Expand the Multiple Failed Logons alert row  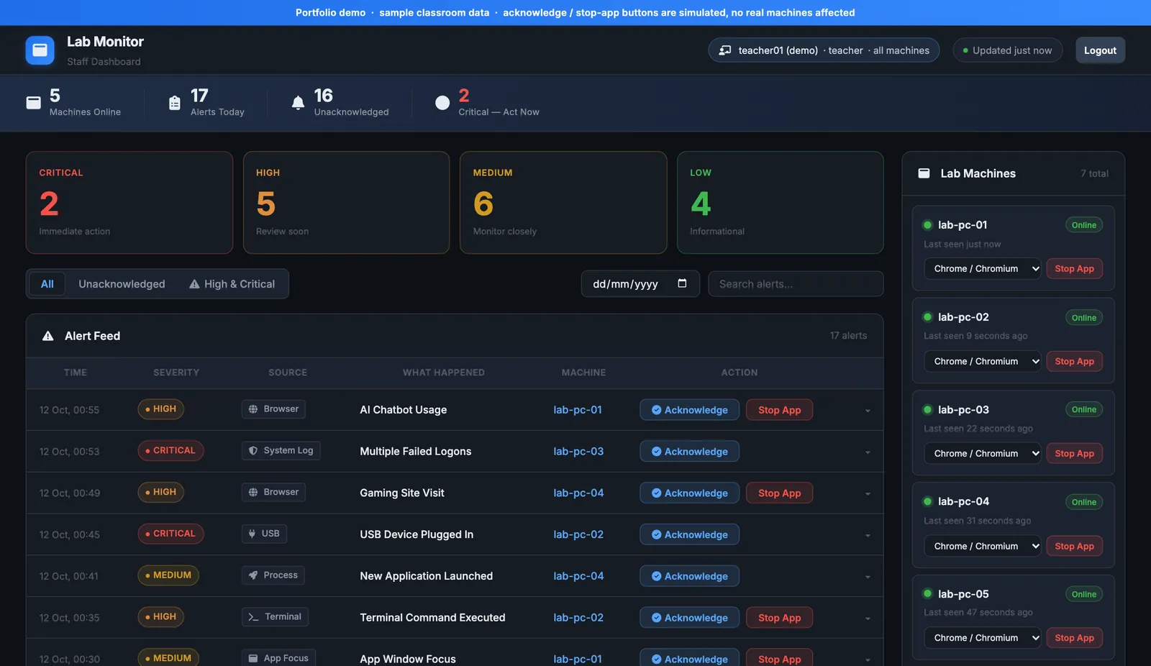point(868,452)
